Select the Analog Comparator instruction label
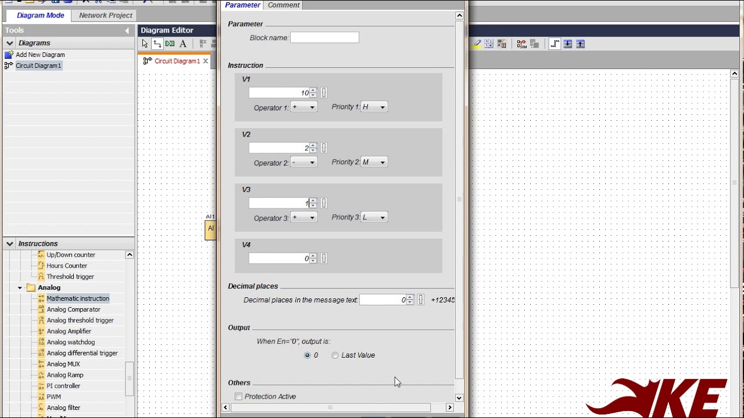 (x=74, y=309)
